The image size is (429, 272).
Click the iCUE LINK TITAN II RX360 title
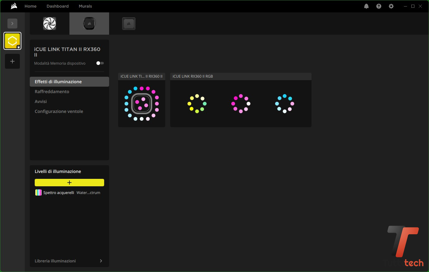pyautogui.click(x=67, y=52)
